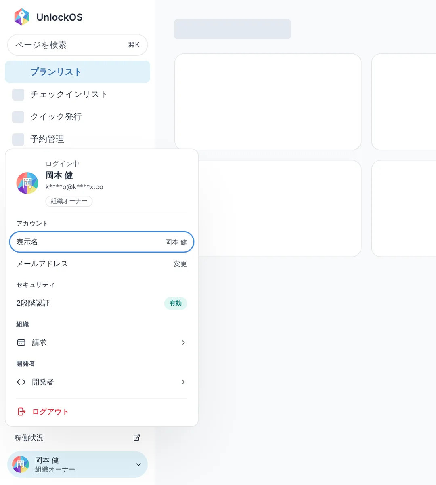
Task: Click the ⌘K shortcut hint in the search box
Action: tap(134, 45)
